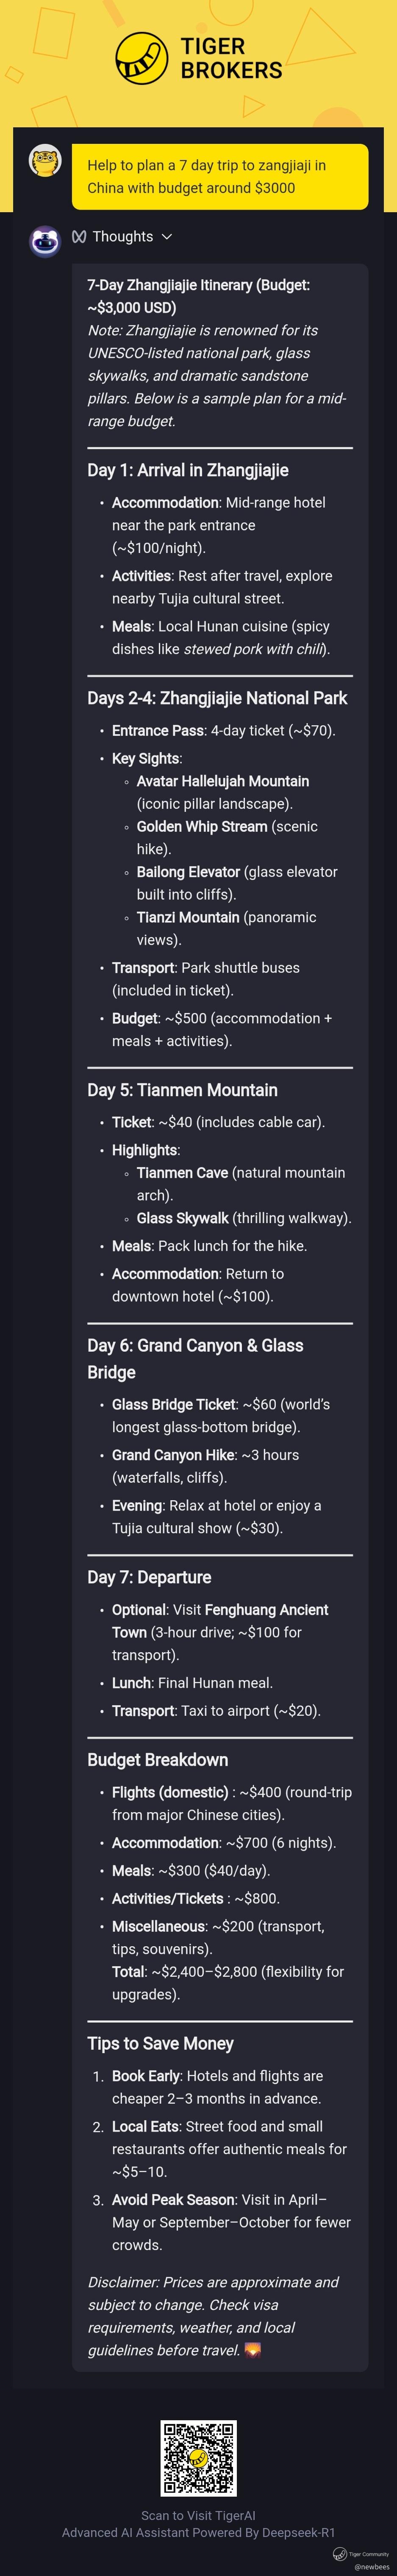This screenshot has height=2576, width=397.
Task: Select the Days 2-4: Zhangjiajie National Park heading
Action: click(x=217, y=698)
